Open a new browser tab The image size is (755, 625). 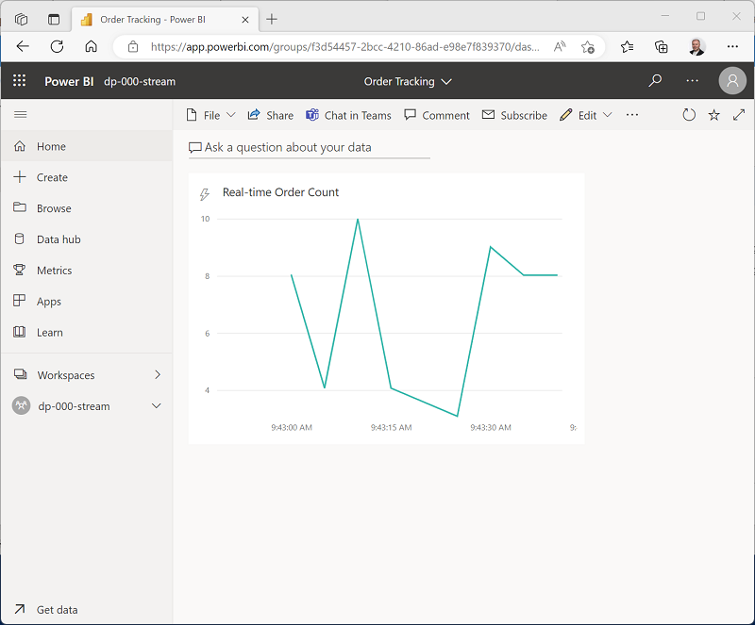point(272,19)
